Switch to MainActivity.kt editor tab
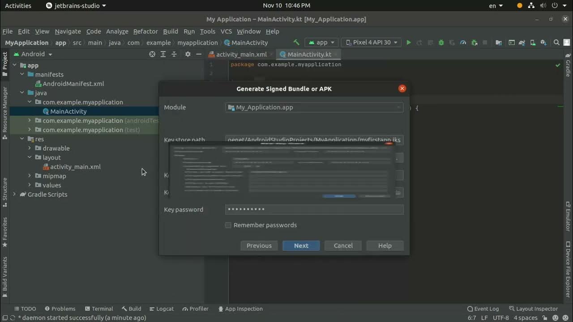The width and height of the screenshot is (573, 322). point(309,54)
